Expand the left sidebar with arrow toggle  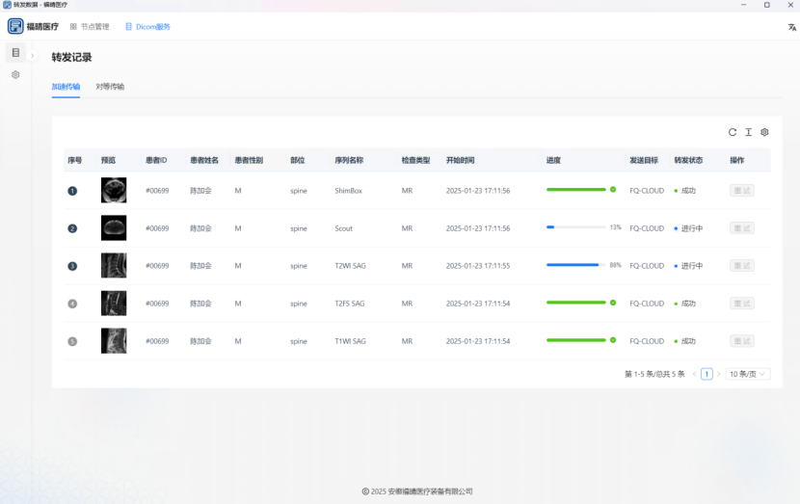[x=32, y=55]
